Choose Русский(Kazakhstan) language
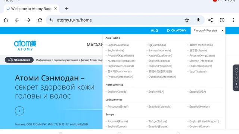 point(121,55)
